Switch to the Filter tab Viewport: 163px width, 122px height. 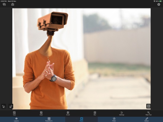click(x=114, y=119)
